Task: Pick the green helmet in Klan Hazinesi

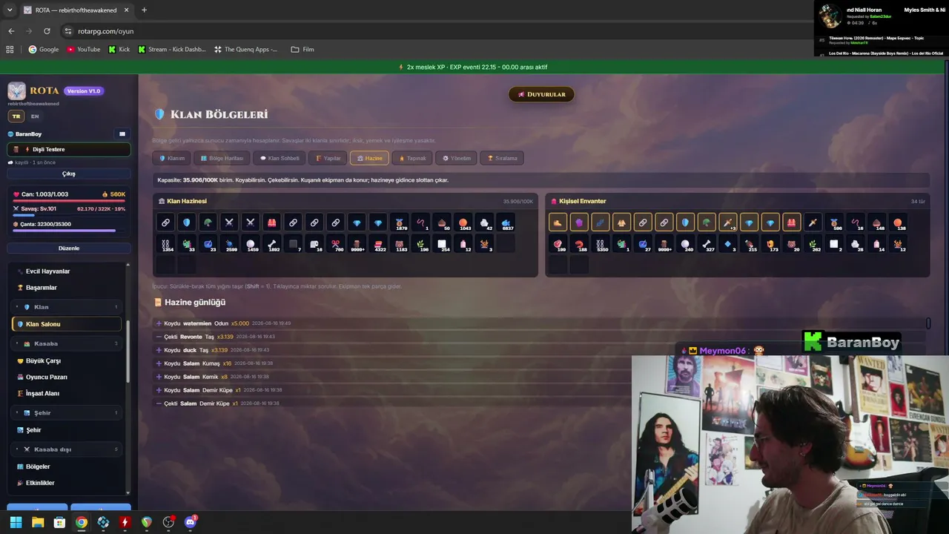Action: (208, 222)
